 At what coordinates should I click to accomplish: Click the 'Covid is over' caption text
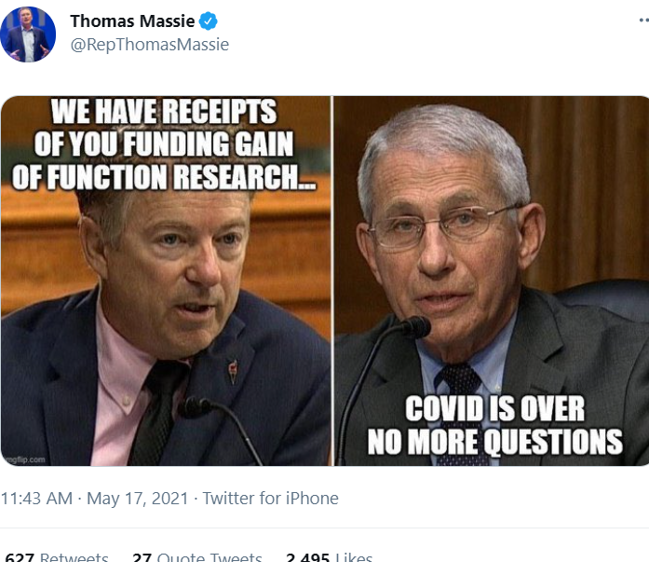tap(494, 409)
